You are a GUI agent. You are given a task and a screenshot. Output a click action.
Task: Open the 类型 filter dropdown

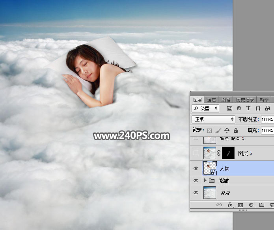[x=205, y=108]
